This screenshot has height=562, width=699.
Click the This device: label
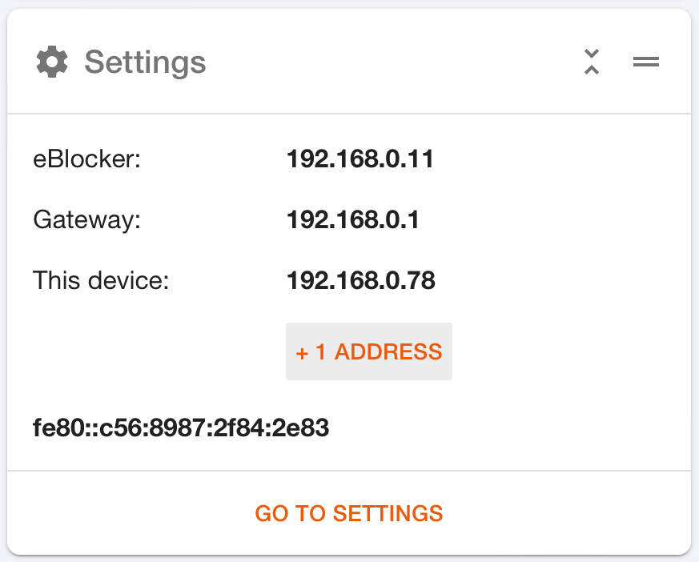(x=101, y=280)
